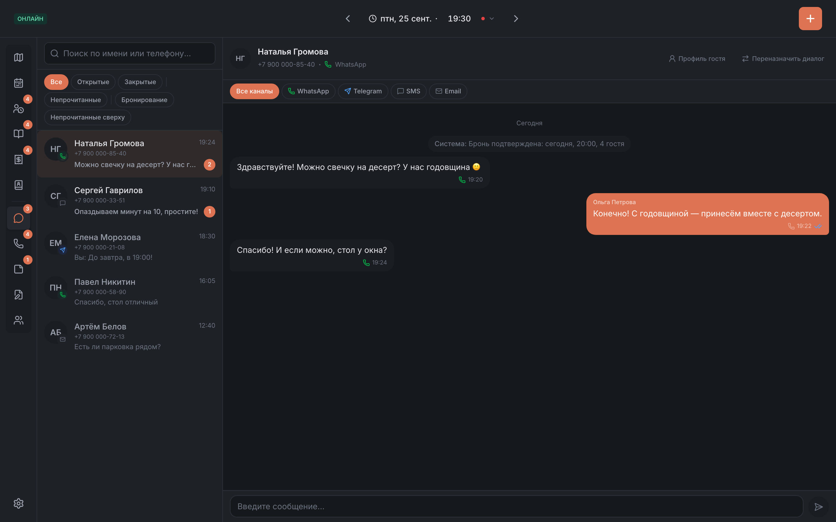
Task: Open the guest waitlist icon with clock
Action: coord(19,108)
